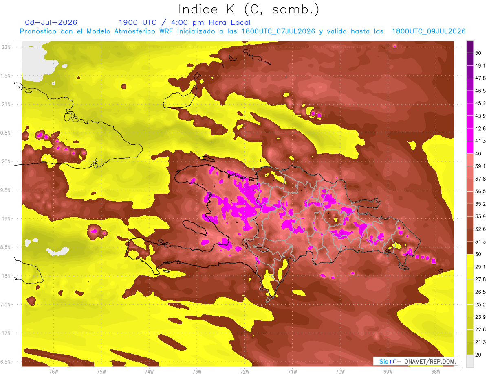Click the "76W" longitude label
This screenshot has width=489, height=377.
point(53,372)
